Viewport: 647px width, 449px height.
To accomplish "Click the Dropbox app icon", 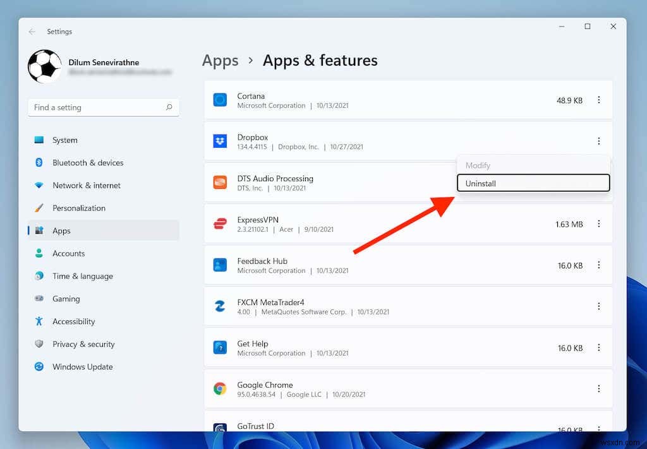I will (x=219, y=141).
